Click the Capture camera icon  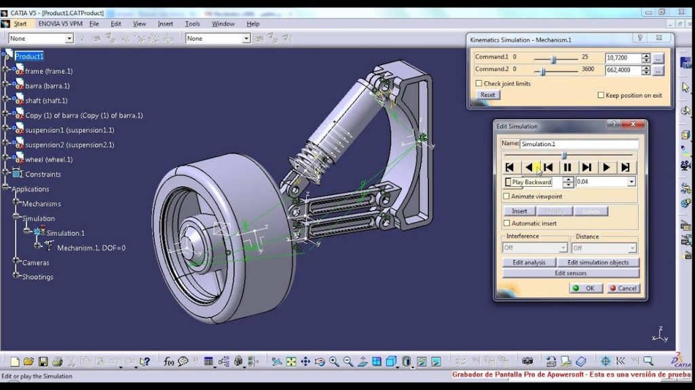[527, 362]
